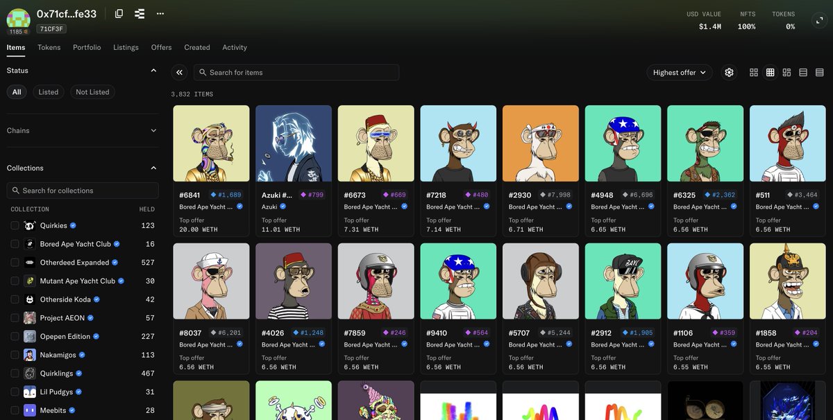Open the Azuki NFT thumbnail
The image size is (833, 420).
click(294, 143)
